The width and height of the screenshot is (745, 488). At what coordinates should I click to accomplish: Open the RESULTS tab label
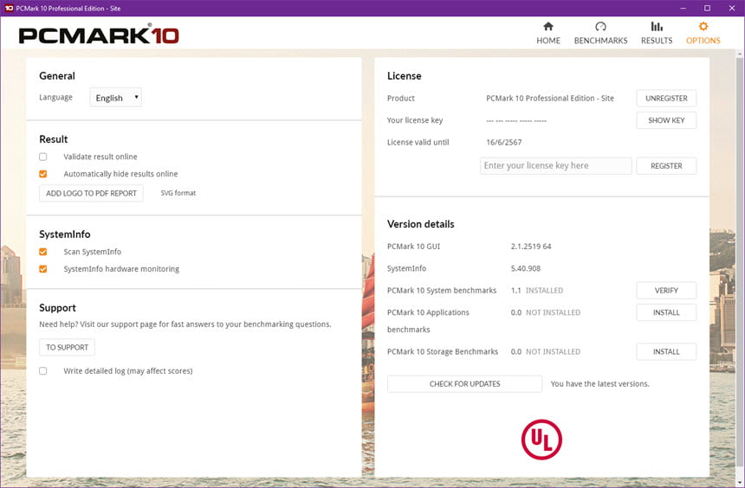(x=657, y=41)
